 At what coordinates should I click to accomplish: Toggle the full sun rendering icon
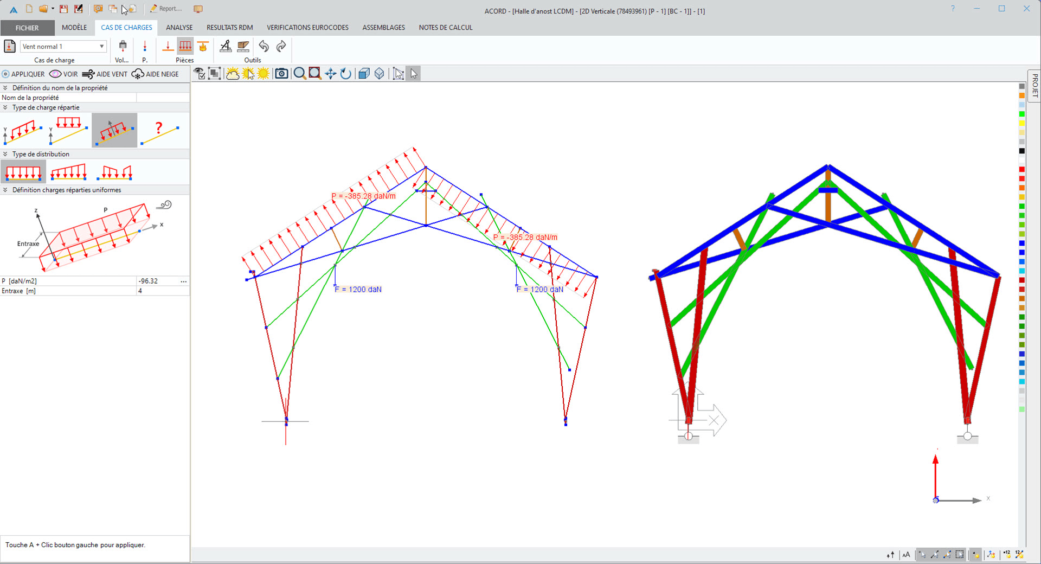pos(264,74)
